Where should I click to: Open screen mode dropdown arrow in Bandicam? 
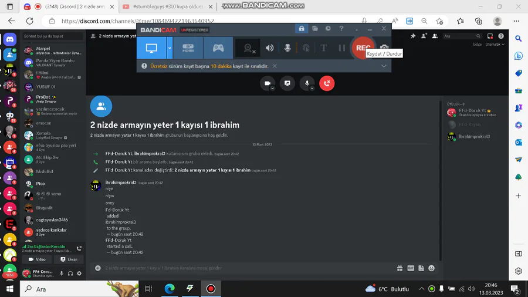tap(170, 48)
